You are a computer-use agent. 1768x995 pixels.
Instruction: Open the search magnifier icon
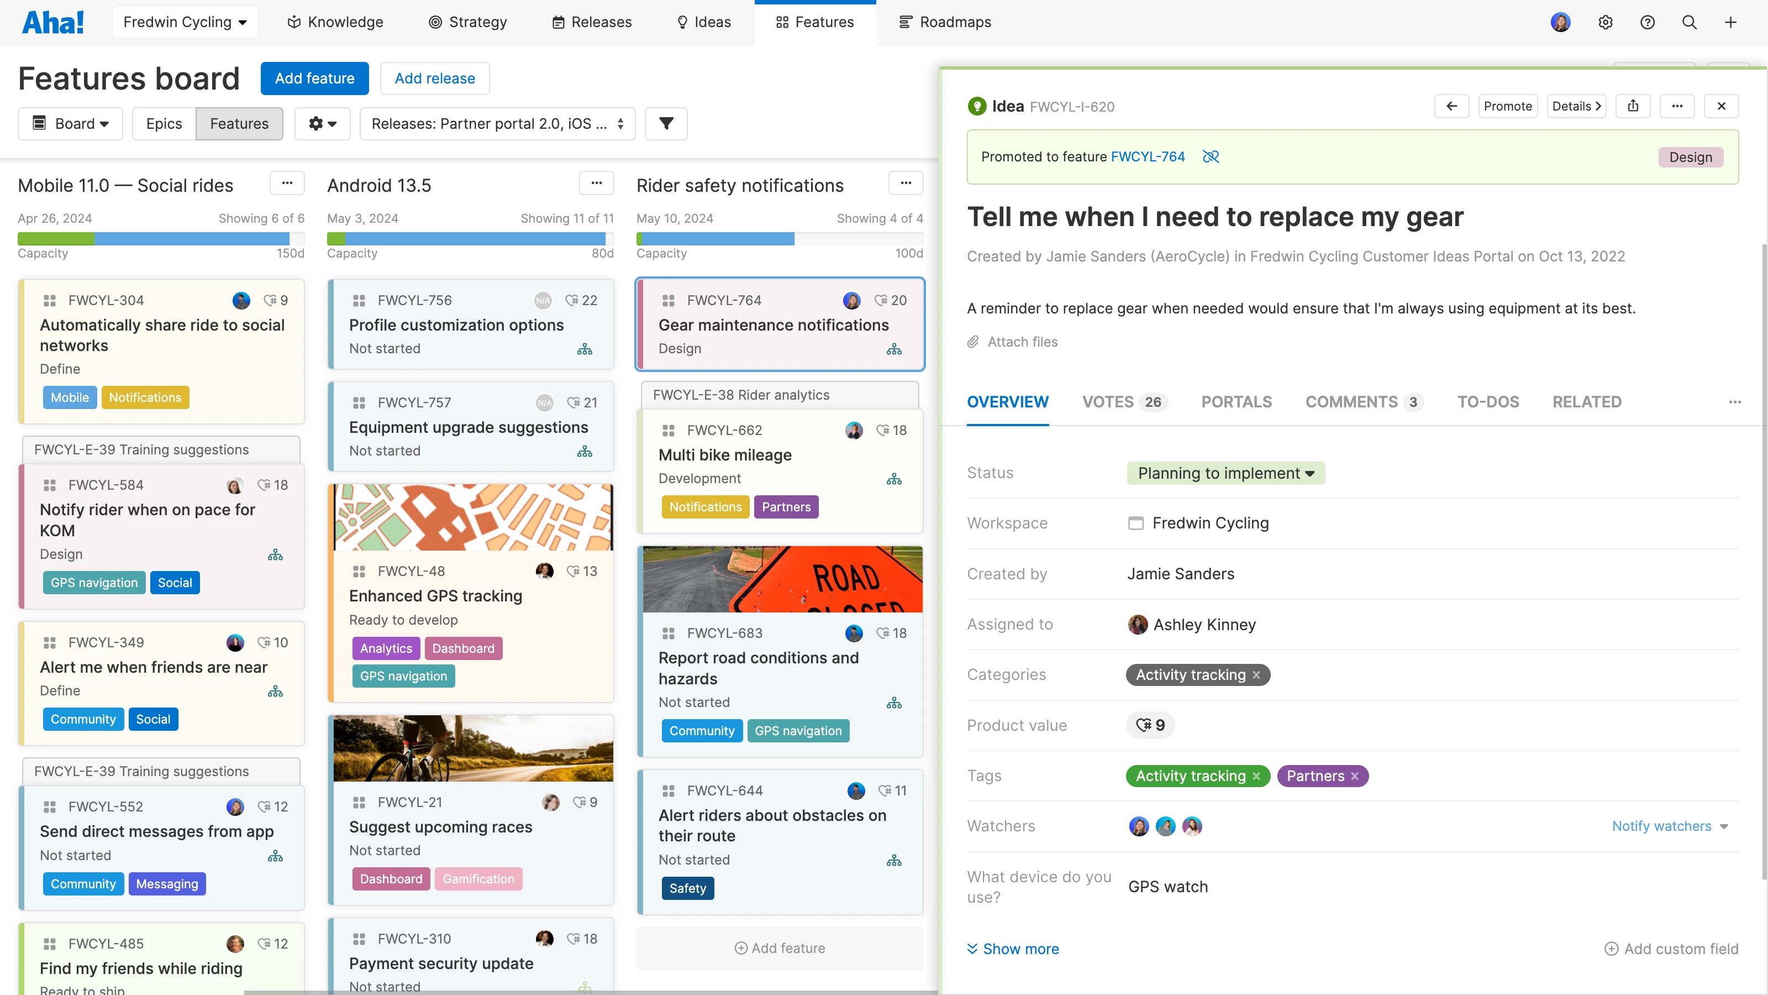pyautogui.click(x=1689, y=22)
